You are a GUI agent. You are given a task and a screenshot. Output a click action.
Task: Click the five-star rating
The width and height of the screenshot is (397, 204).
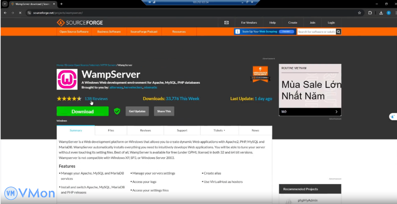click(x=69, y=99)
